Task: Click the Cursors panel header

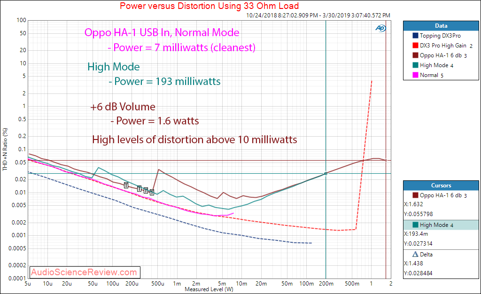Action: [x=441, y=185]
